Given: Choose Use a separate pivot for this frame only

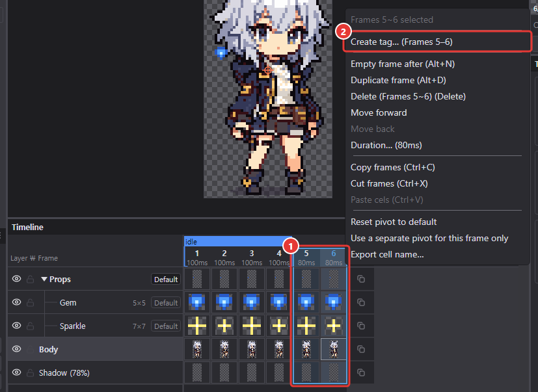Looking at the screenshot, I should coord(429,239).
